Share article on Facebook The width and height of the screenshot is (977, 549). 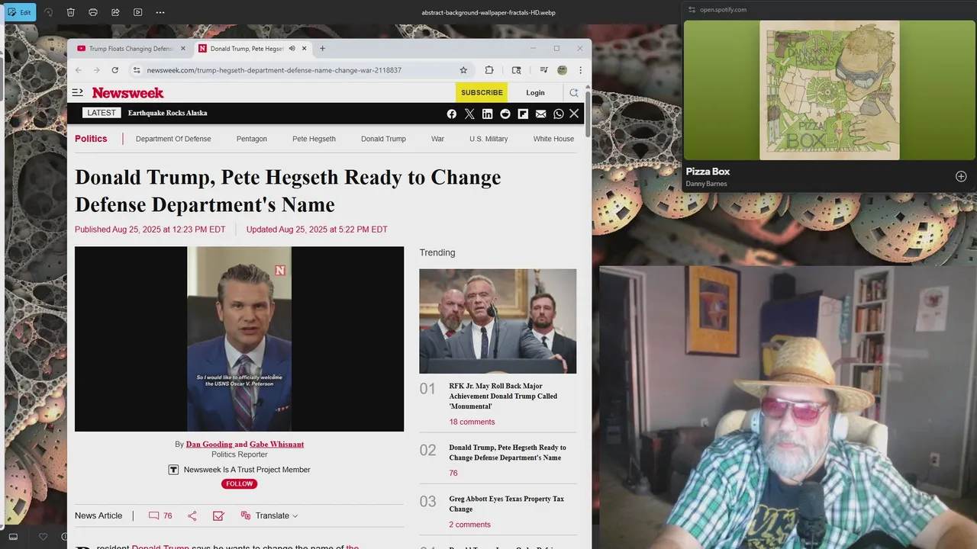click(452, 114)
